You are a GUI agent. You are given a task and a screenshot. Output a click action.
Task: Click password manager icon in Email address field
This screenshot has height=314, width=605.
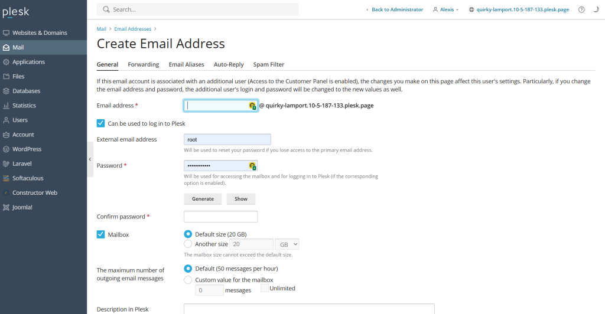[252, 106]
